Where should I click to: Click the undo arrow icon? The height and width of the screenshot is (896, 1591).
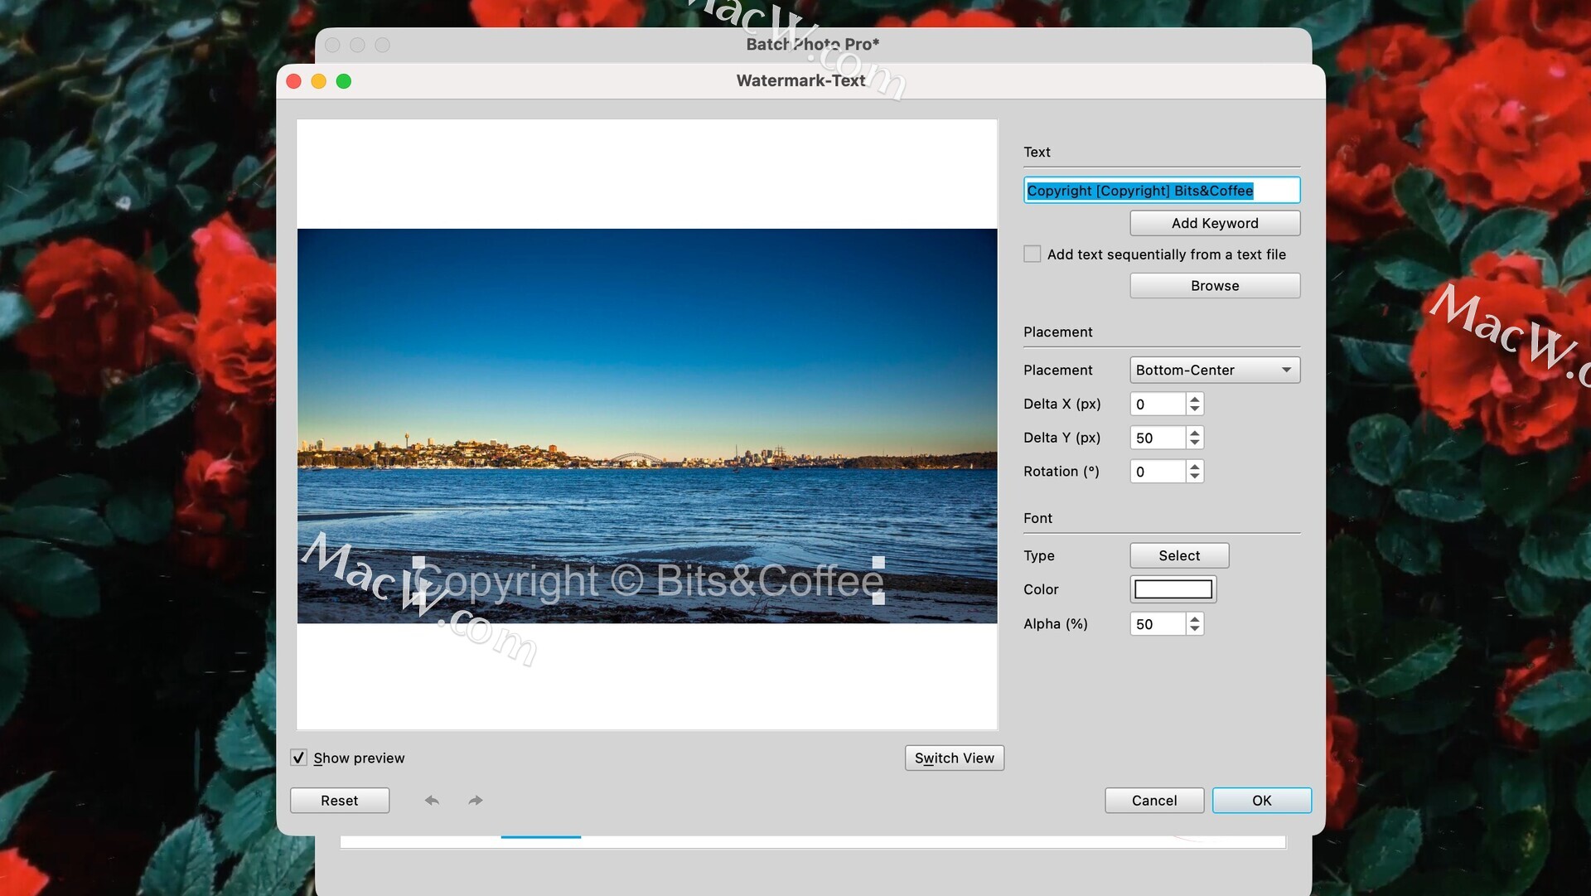(432, 801)
